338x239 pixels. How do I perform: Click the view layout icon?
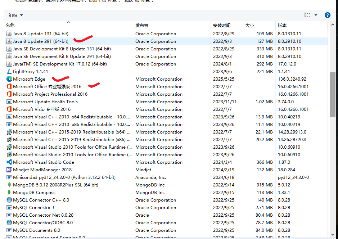point(307,15)
